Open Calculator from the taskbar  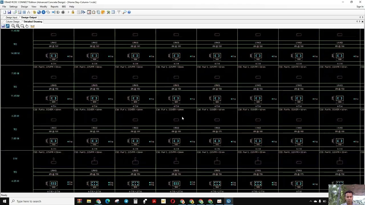(135, 201)
